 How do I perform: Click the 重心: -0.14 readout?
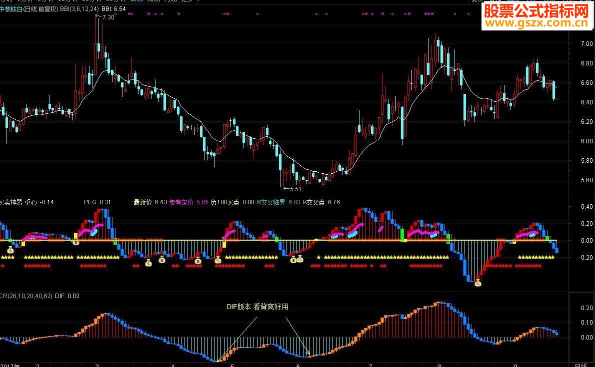(x=39, y=202)
